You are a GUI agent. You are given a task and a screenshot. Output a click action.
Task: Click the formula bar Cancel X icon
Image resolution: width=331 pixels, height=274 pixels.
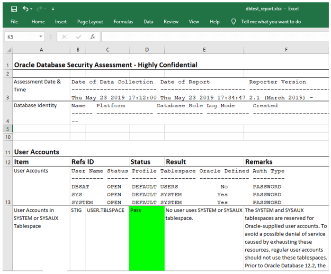coord(64,37)
